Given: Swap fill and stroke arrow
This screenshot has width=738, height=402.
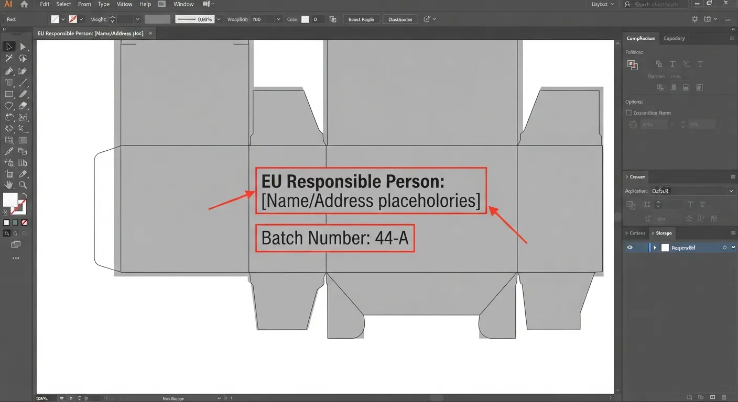Looking at the screenshot, I should coord(24,195).
